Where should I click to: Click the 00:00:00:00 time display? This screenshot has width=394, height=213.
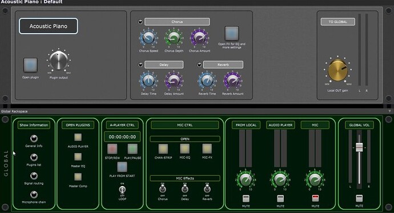122,137
